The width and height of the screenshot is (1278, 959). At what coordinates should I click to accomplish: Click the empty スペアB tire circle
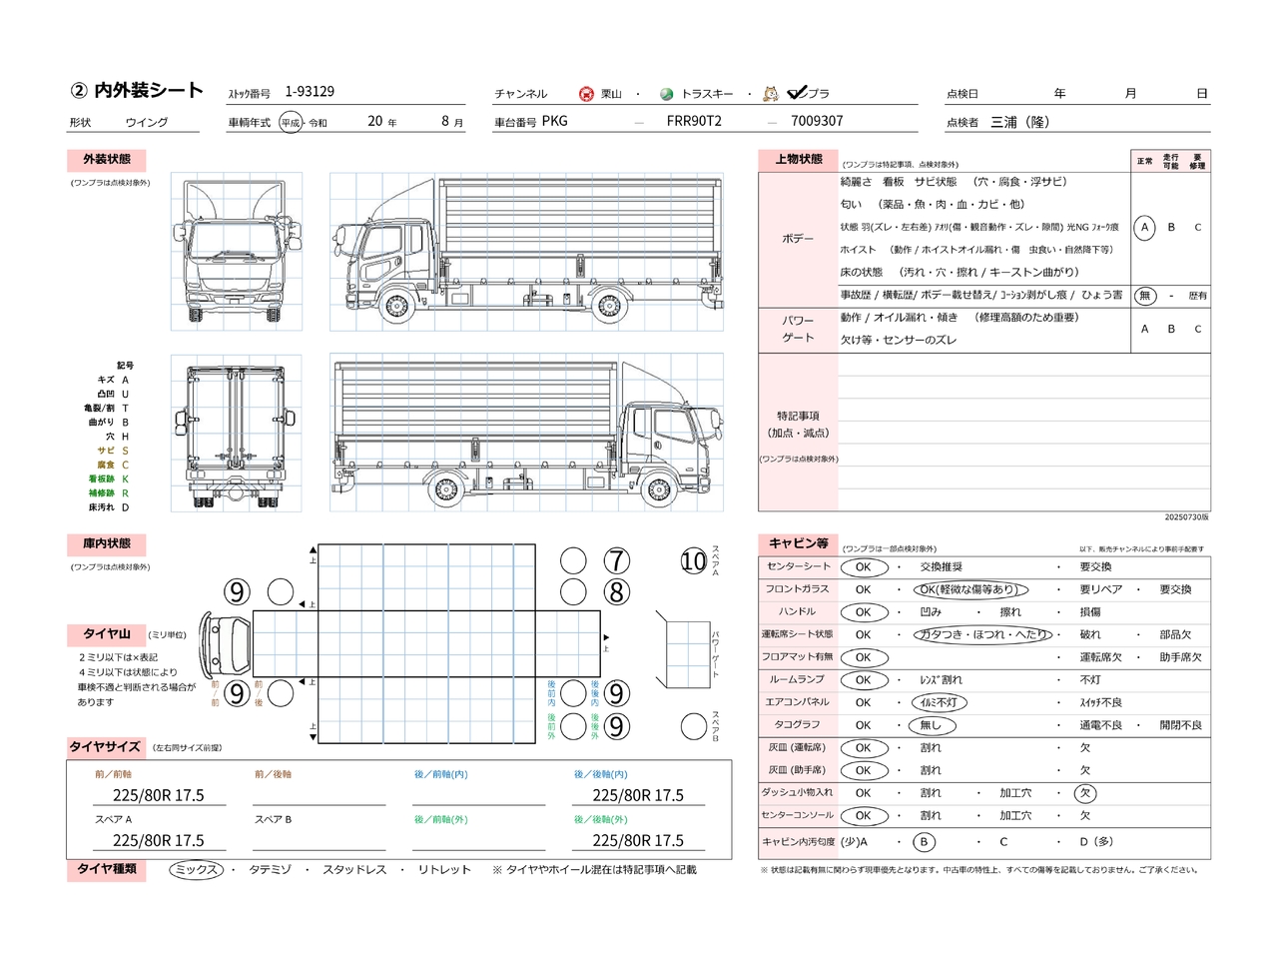pos(694,726)
